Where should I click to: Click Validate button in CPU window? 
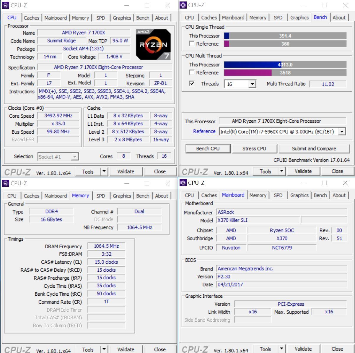126,171
